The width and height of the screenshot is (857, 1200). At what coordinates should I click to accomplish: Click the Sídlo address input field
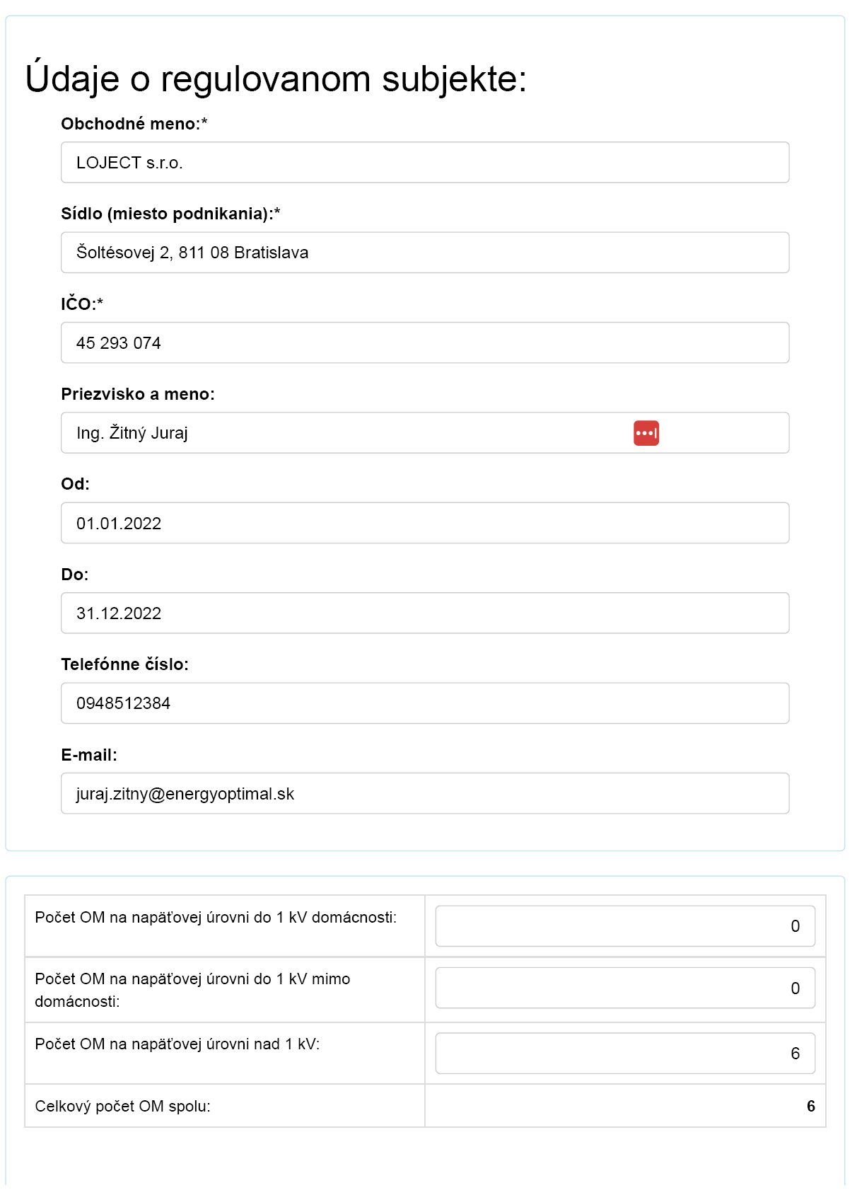(425, 253)
